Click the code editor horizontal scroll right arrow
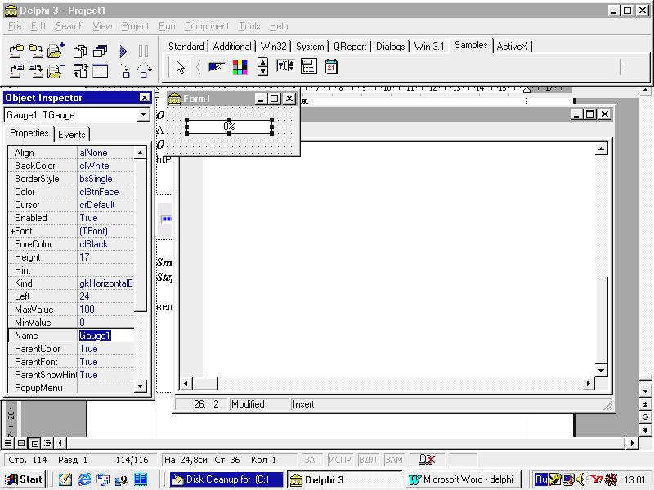654x490 pixels. click(x=589, y=383)
